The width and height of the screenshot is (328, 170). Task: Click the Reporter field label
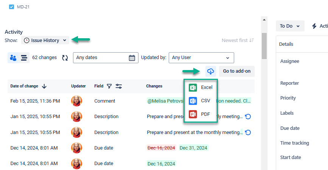(289, 83)
